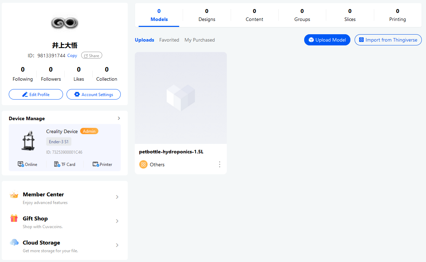Select the Uploads sub-tab
The width and height of the screenshot is (426, 262).
[x=145, y=40]
